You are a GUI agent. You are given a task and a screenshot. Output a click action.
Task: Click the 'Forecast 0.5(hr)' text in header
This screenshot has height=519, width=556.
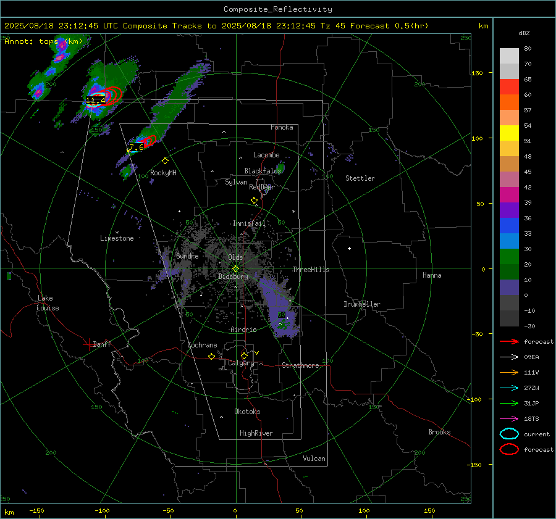tap(389, 26)
